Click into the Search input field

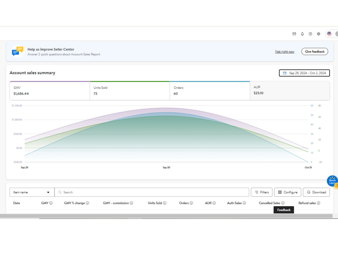(152, 192)
